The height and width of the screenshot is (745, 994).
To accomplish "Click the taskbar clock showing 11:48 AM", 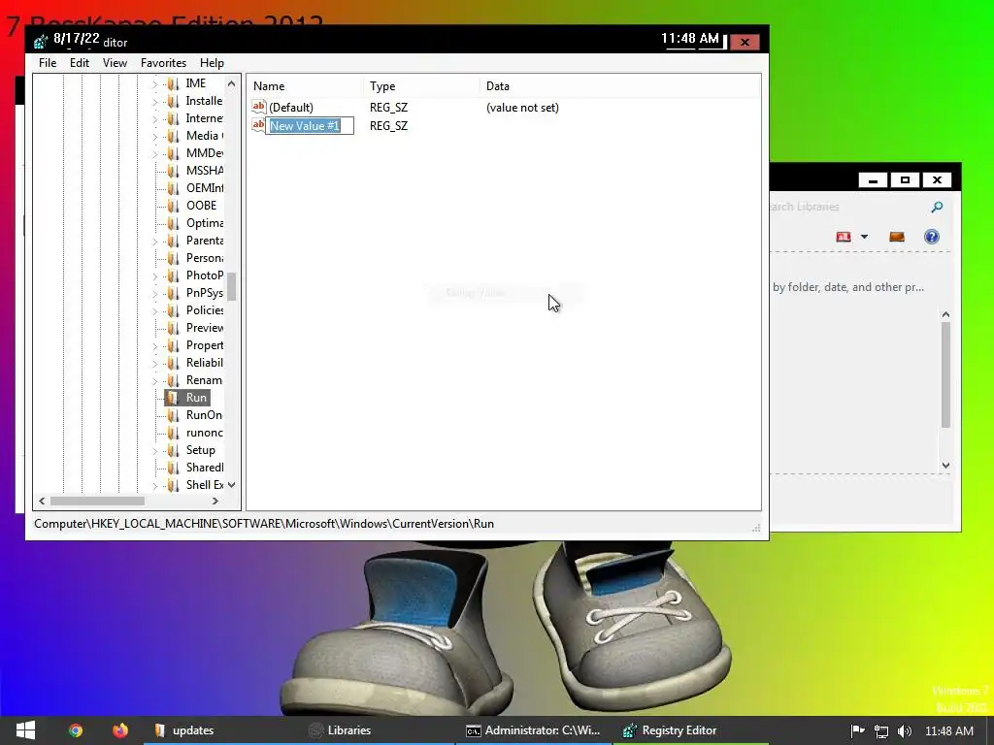I will click(x=949, y=731).
